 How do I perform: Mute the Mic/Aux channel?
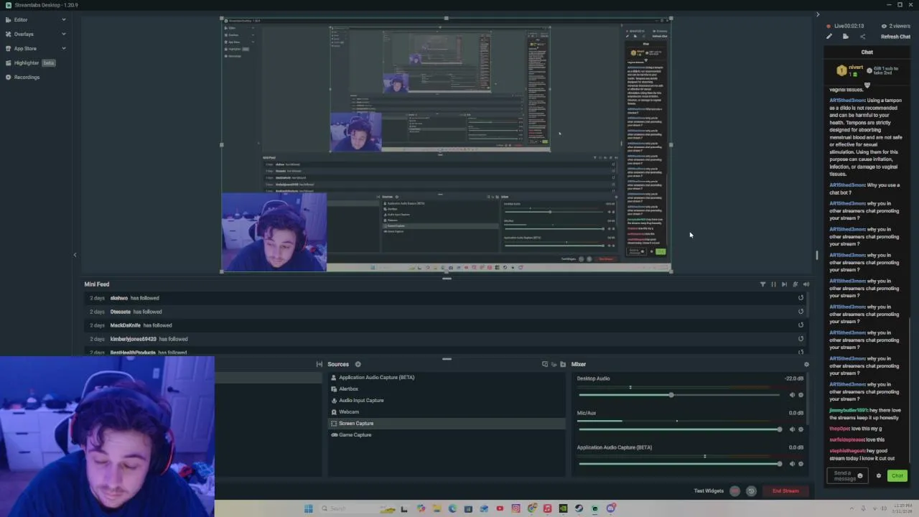pos(792,429)
